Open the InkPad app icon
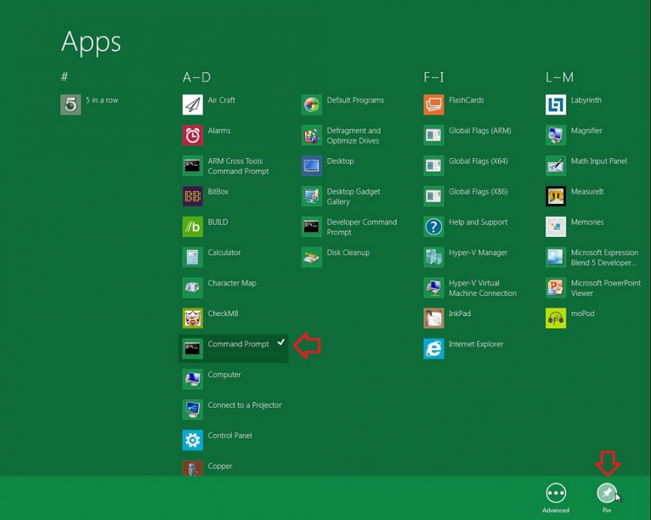This screenshot has width=651, height=520. (x=434, y=318)
